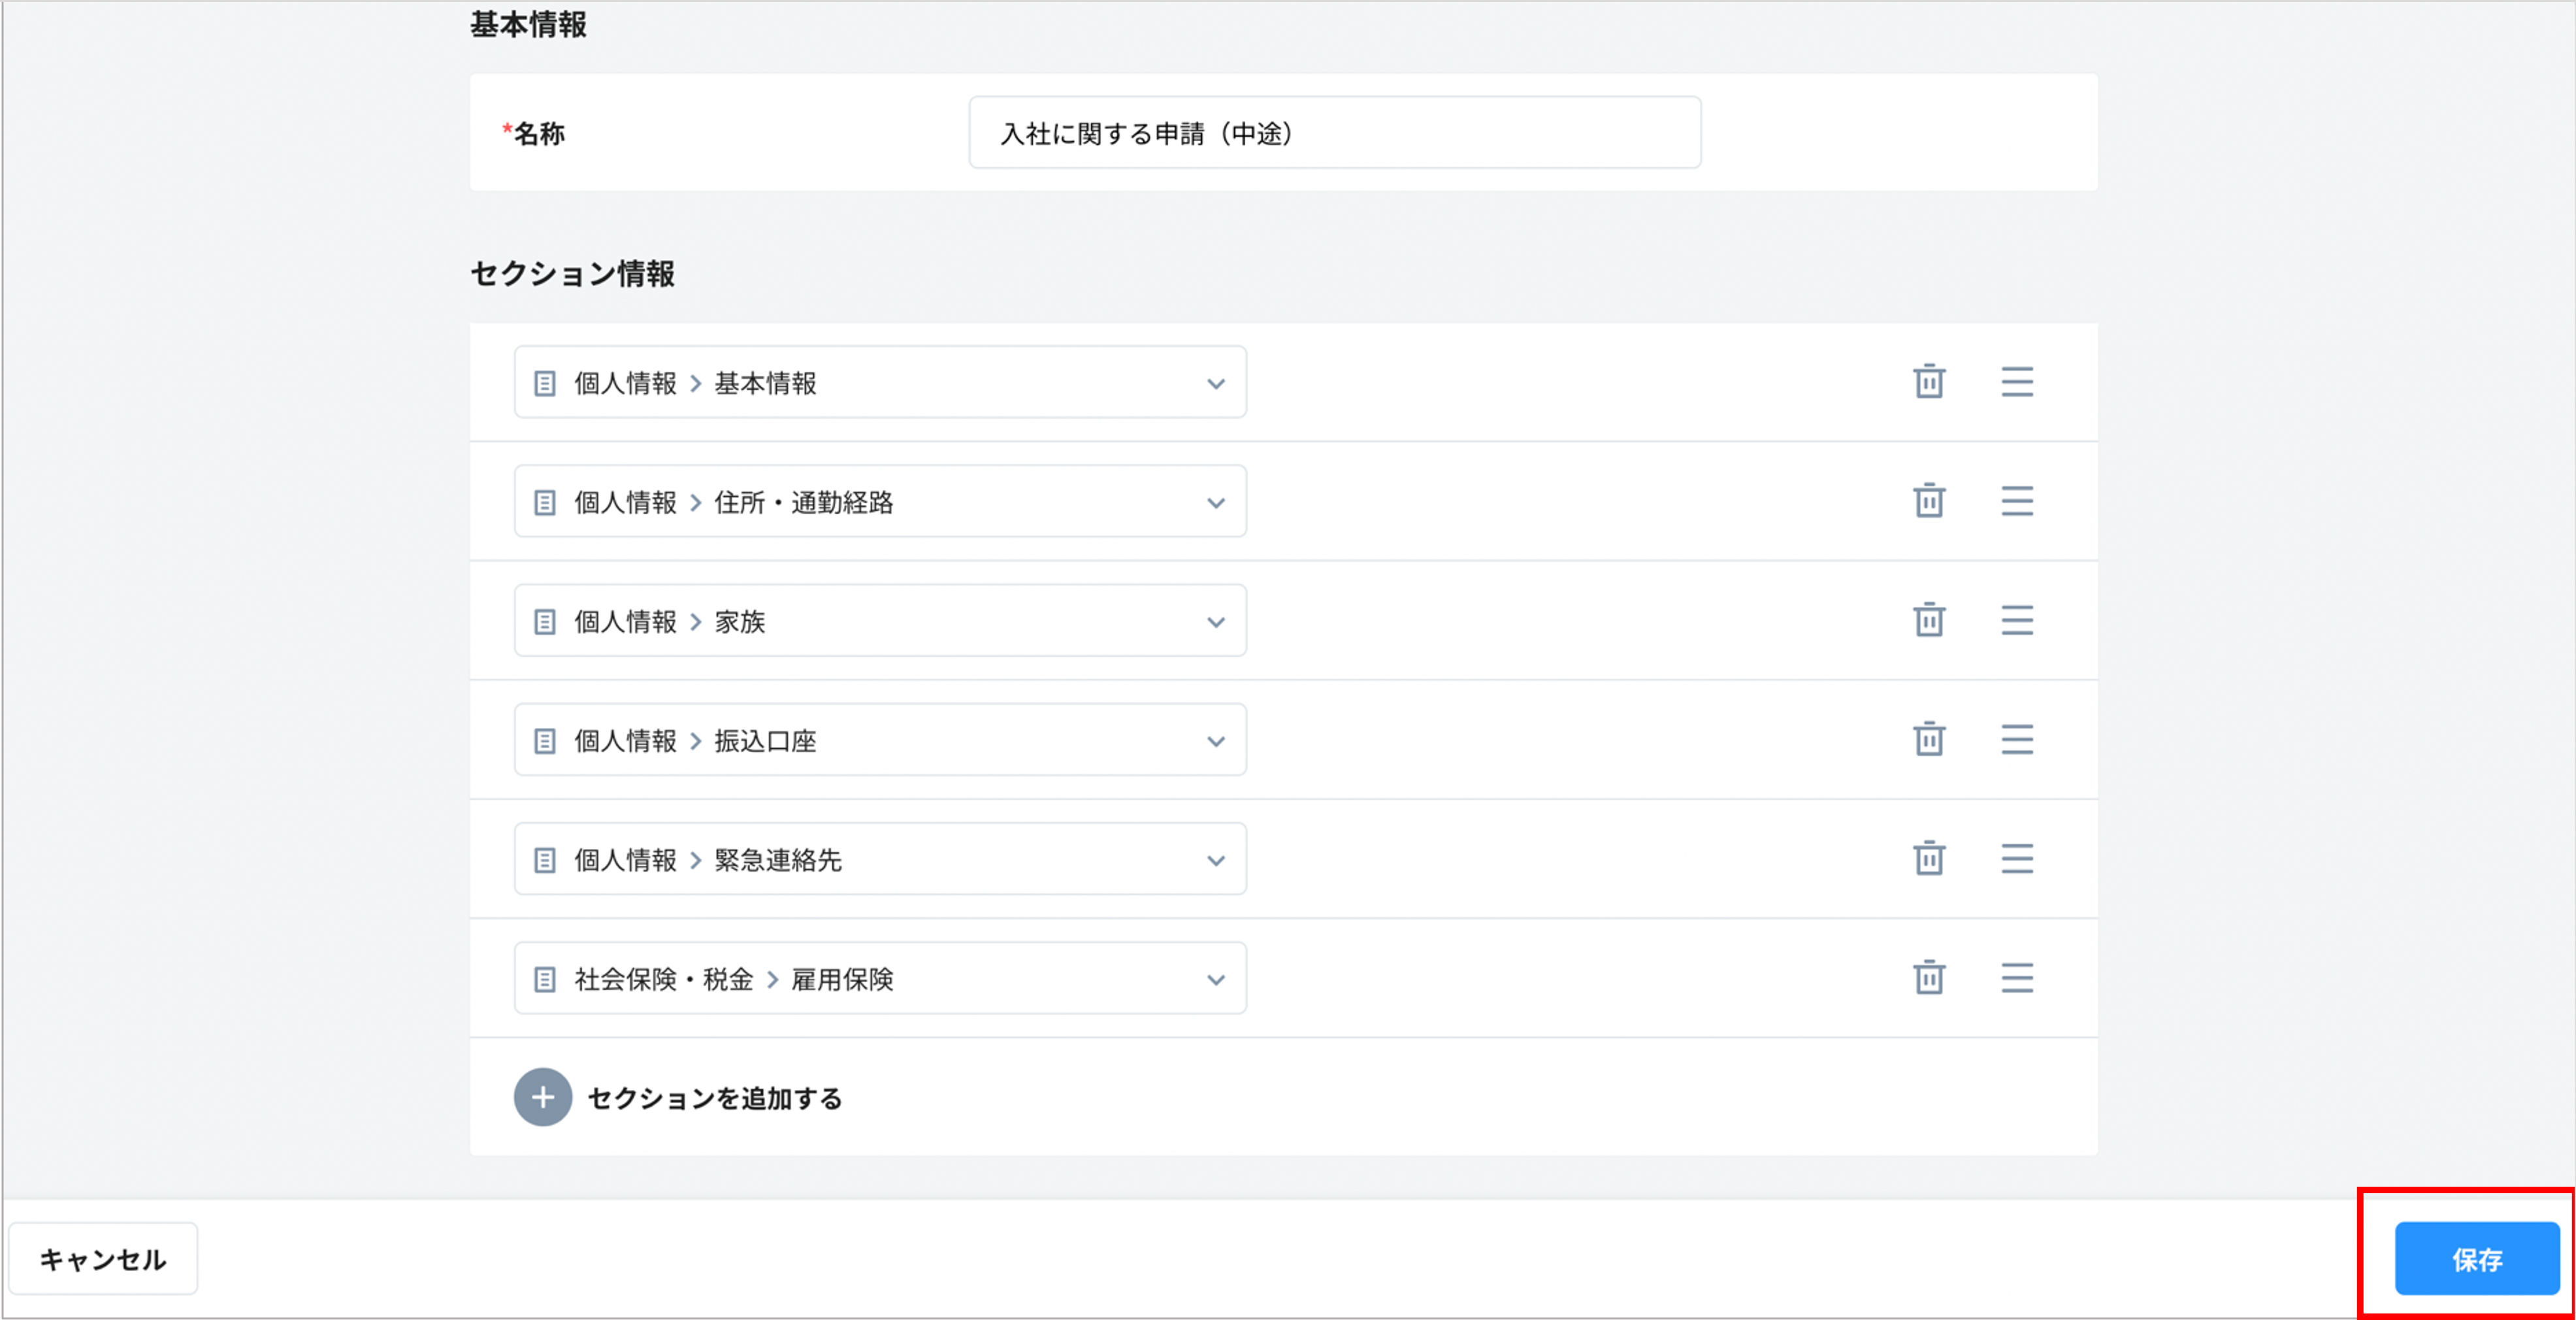
Task: Click the plus circle add-section icon
Action: 542,1097
